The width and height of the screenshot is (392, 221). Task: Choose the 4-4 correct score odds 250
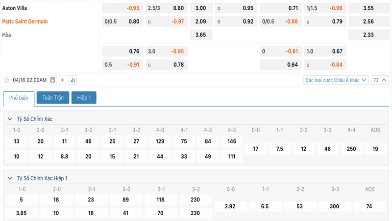[351, 149]
